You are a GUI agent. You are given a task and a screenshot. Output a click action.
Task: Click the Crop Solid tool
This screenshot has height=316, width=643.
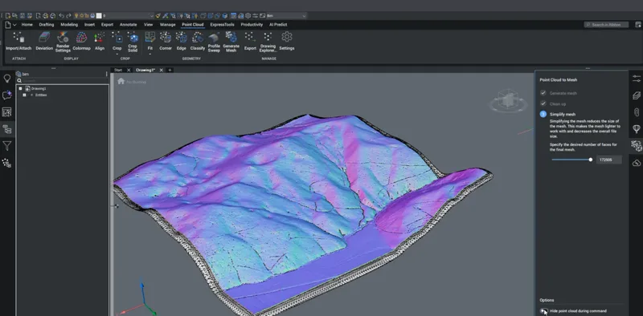tap(133, 43)
